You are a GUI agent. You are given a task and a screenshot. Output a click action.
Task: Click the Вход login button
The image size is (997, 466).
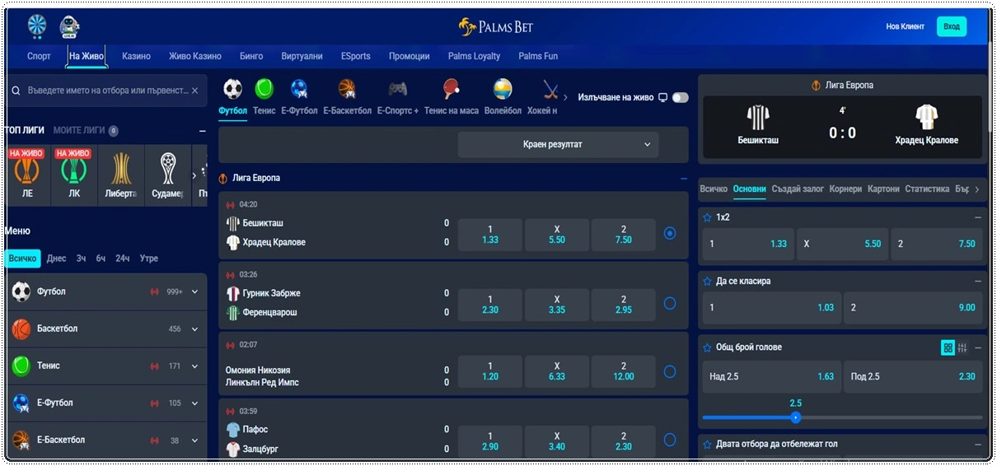tap(952, 26)
